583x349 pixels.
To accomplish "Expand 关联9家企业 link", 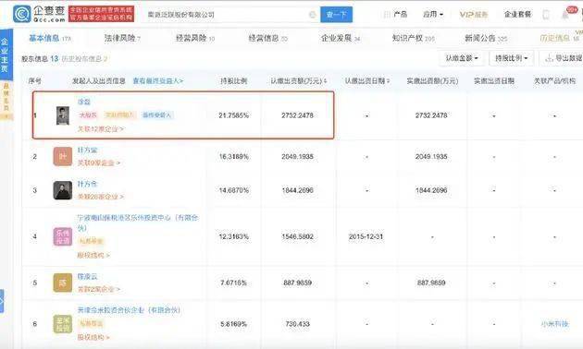I will tap(98, 162).
